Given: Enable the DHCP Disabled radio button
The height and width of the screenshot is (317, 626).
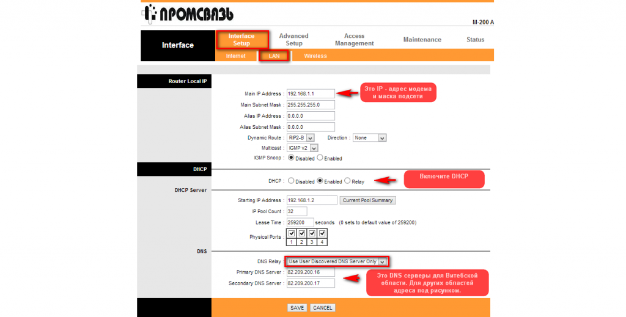Looking at the screenshot, I should pyautogui.click(x=291, y=181).
